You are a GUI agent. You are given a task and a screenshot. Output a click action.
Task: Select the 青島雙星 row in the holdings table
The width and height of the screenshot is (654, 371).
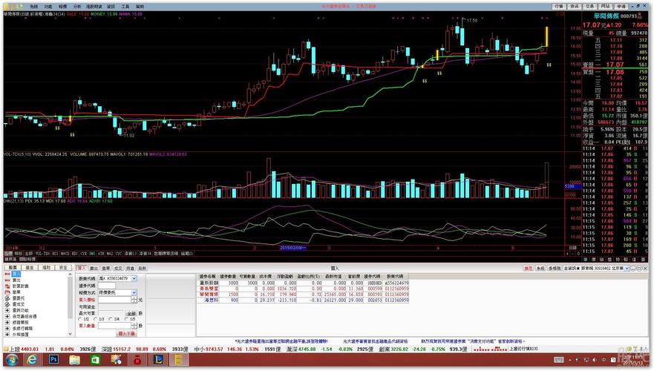303,289
